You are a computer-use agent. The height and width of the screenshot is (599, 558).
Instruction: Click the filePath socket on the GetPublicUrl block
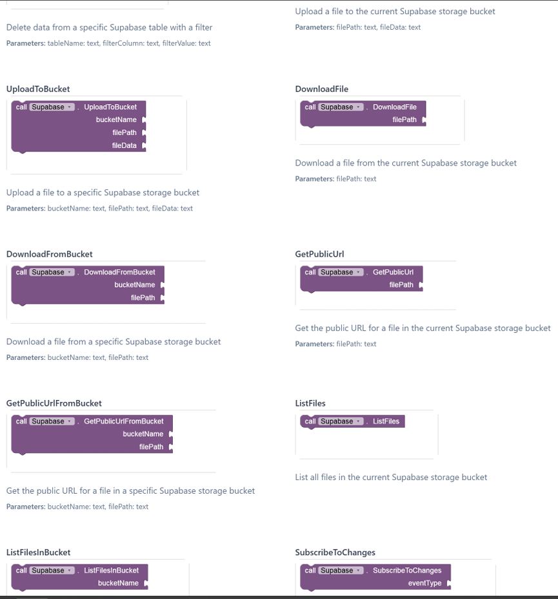420,285
